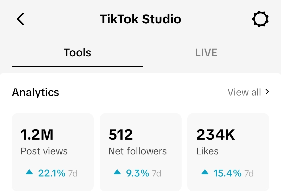Click the 15.4% likes change
This screenshot has width=281, height=191.
tap(227, 173)
